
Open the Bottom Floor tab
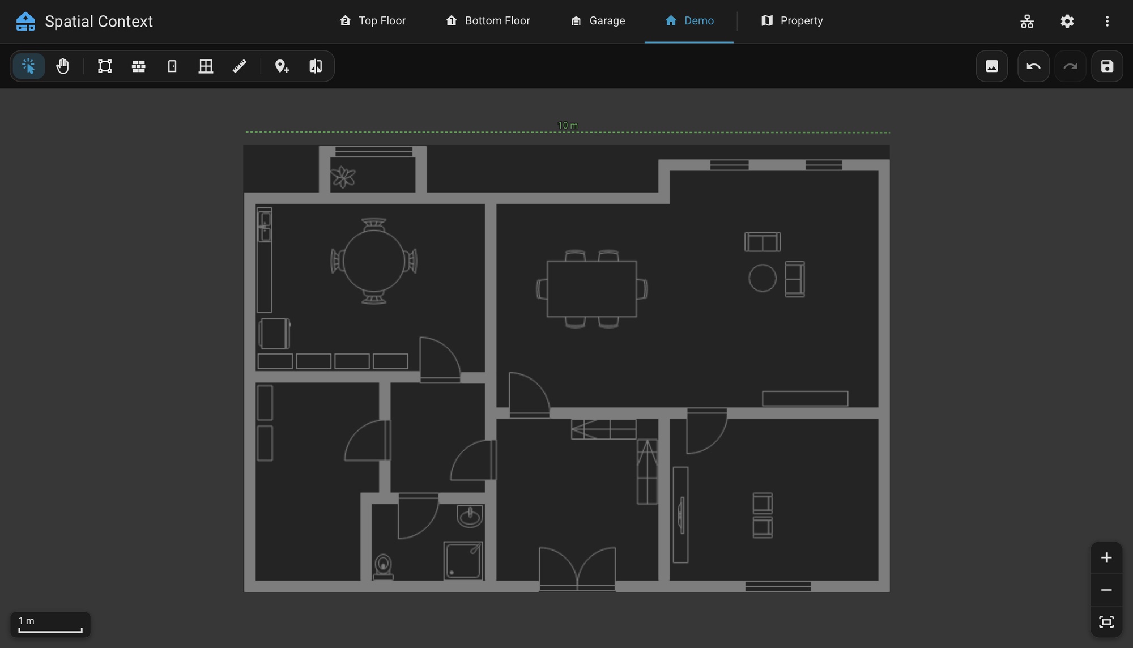pyautogui.click(x=488, y=21)
